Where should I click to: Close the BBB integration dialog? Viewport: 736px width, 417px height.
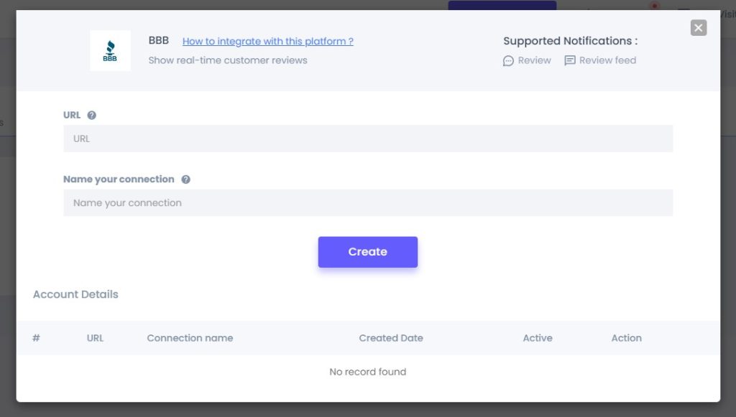pos(699,28)
